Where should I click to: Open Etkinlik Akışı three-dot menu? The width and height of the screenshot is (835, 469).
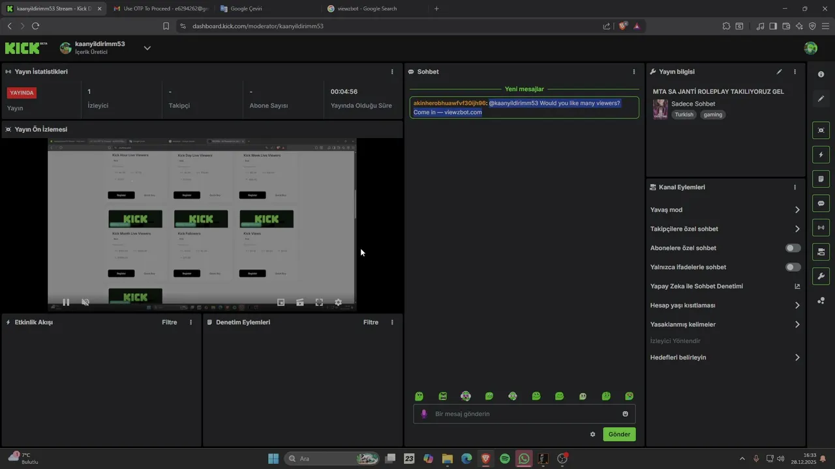pos(191,322)
